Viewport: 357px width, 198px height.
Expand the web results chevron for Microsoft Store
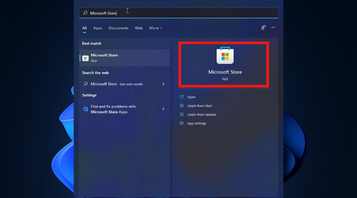tap(163, 84)
